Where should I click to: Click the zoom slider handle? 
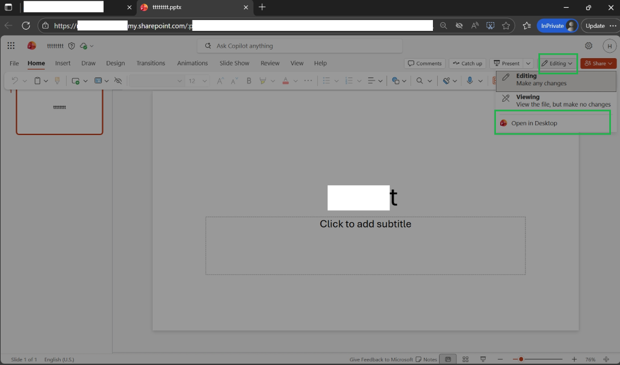tap(521, 359)
